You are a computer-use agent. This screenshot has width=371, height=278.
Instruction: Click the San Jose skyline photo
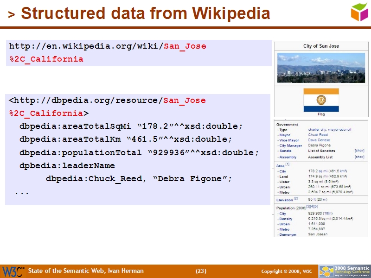(x=321, y=68)
